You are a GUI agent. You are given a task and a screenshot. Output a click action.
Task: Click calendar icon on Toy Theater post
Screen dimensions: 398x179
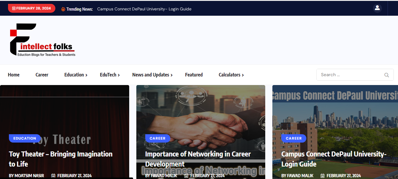coord(53,176)
